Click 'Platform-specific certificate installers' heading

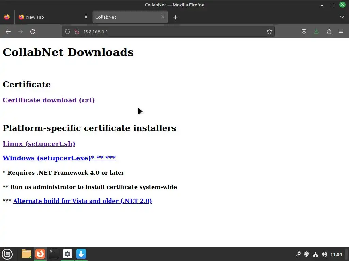pyautogui.click(x=90, y=128)
